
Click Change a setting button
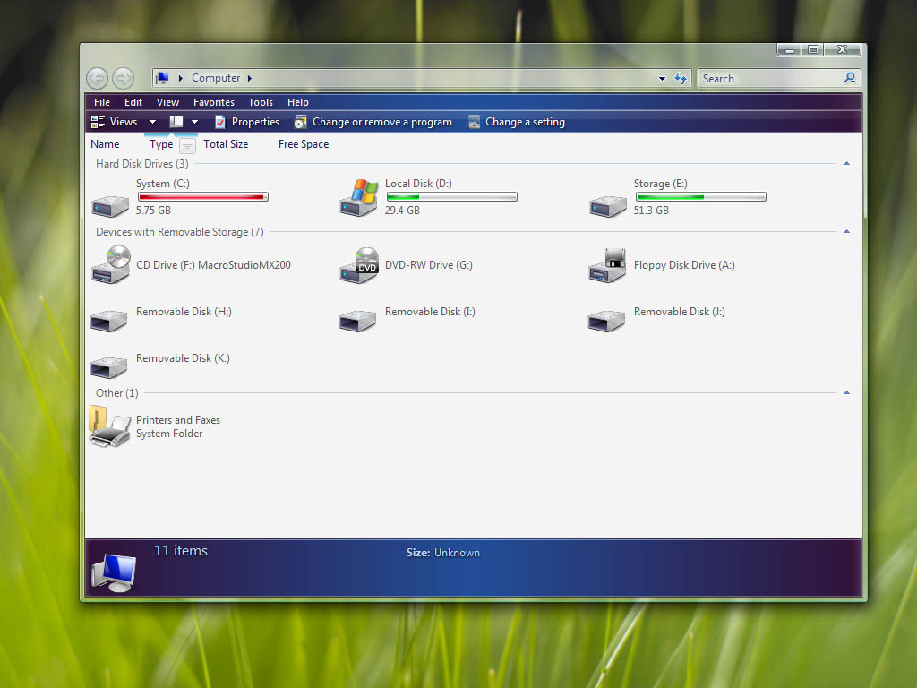tap(517, 122)
